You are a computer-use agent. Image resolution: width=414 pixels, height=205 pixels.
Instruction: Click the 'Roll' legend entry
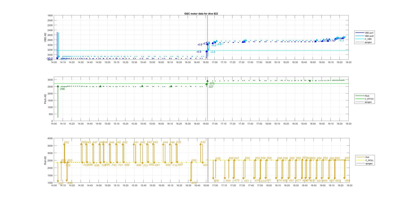(x=367, y=157)
